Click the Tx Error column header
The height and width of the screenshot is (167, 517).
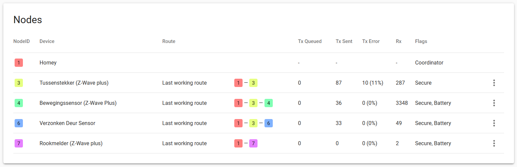(371, 41)
